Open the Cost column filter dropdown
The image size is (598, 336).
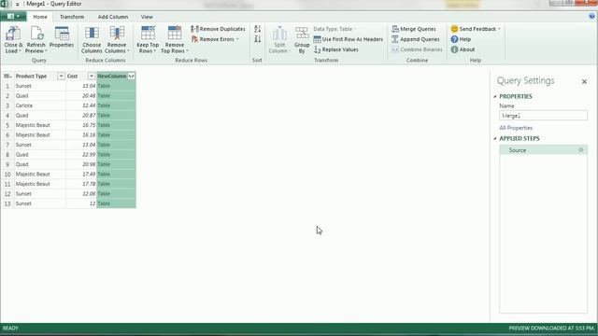[x=92, y=77]
